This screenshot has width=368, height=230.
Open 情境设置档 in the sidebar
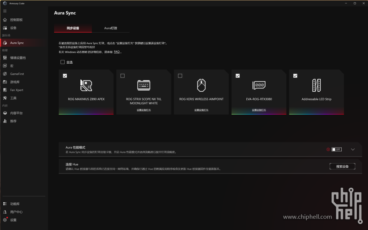coord(18,58)
